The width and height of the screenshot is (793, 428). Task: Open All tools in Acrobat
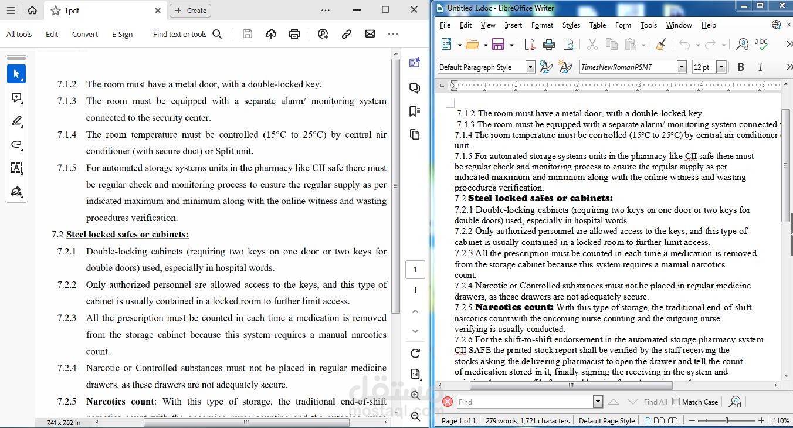click(19, 35)
